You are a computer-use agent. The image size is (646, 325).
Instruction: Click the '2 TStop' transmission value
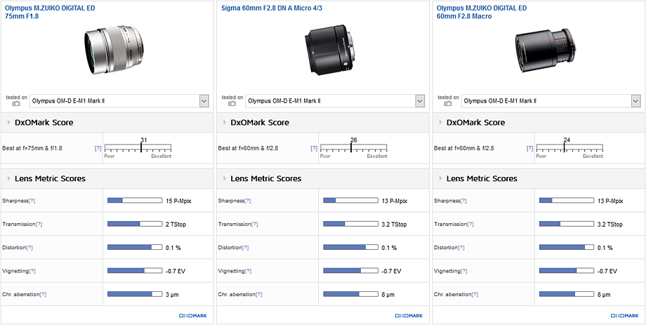pos(176,225)
